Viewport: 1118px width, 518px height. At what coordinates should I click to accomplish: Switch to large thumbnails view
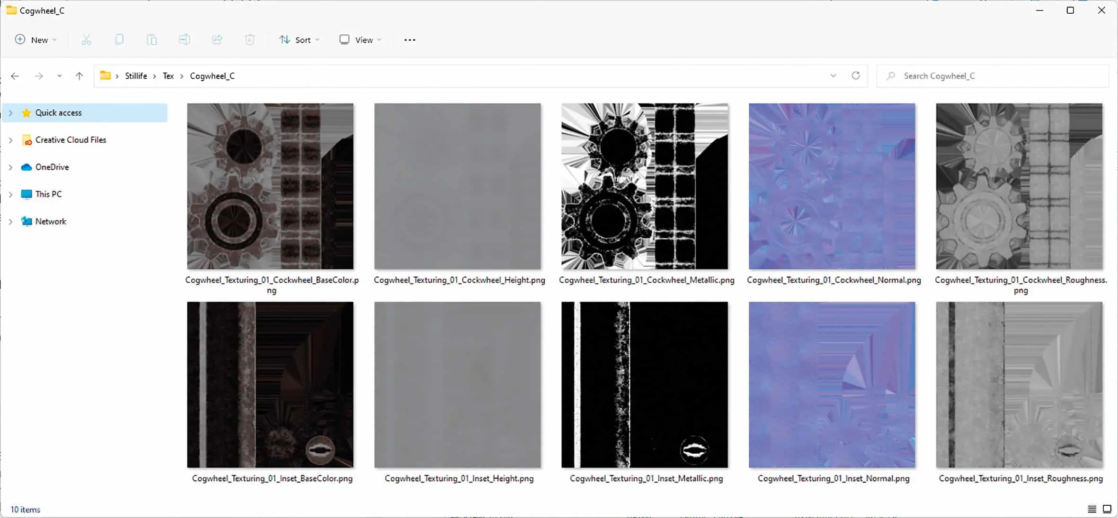1107,509
